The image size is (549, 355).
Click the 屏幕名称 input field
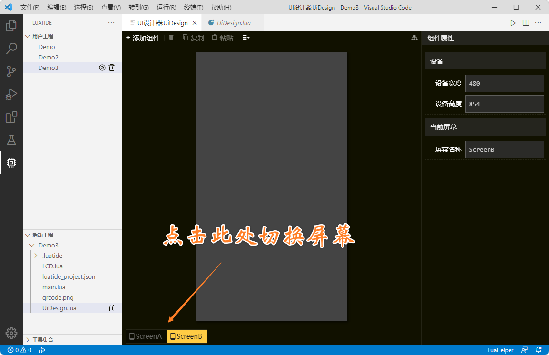click(505, 149)
